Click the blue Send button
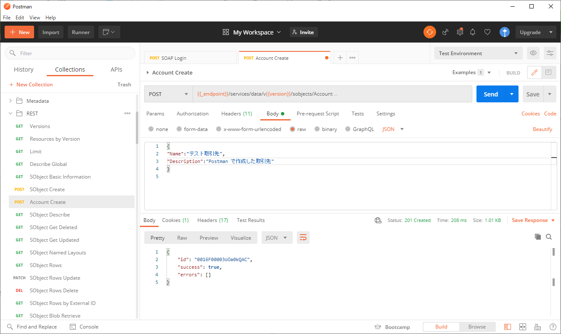 point(491,94)
